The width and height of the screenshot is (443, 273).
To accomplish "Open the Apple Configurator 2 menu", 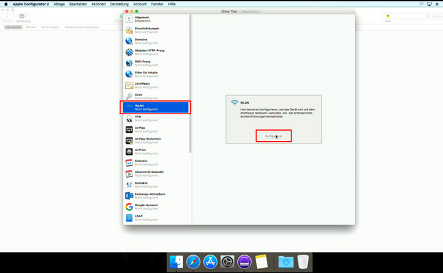I will [31, 4].
